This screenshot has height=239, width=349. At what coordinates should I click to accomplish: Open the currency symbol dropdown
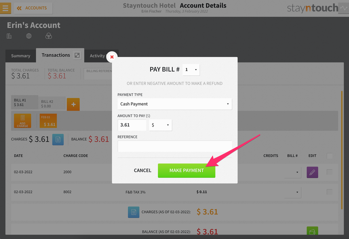click(x=160, y=125)
